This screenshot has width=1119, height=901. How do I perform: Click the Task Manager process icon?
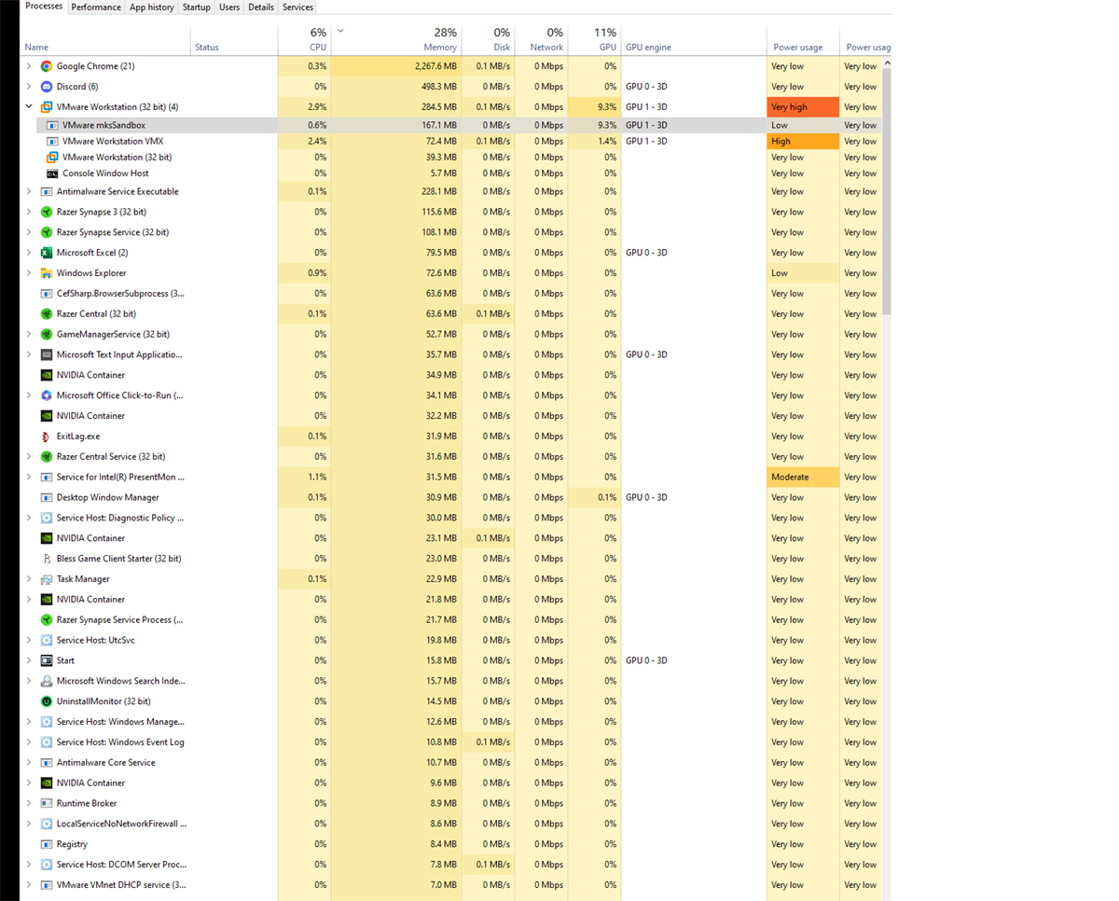47,579
